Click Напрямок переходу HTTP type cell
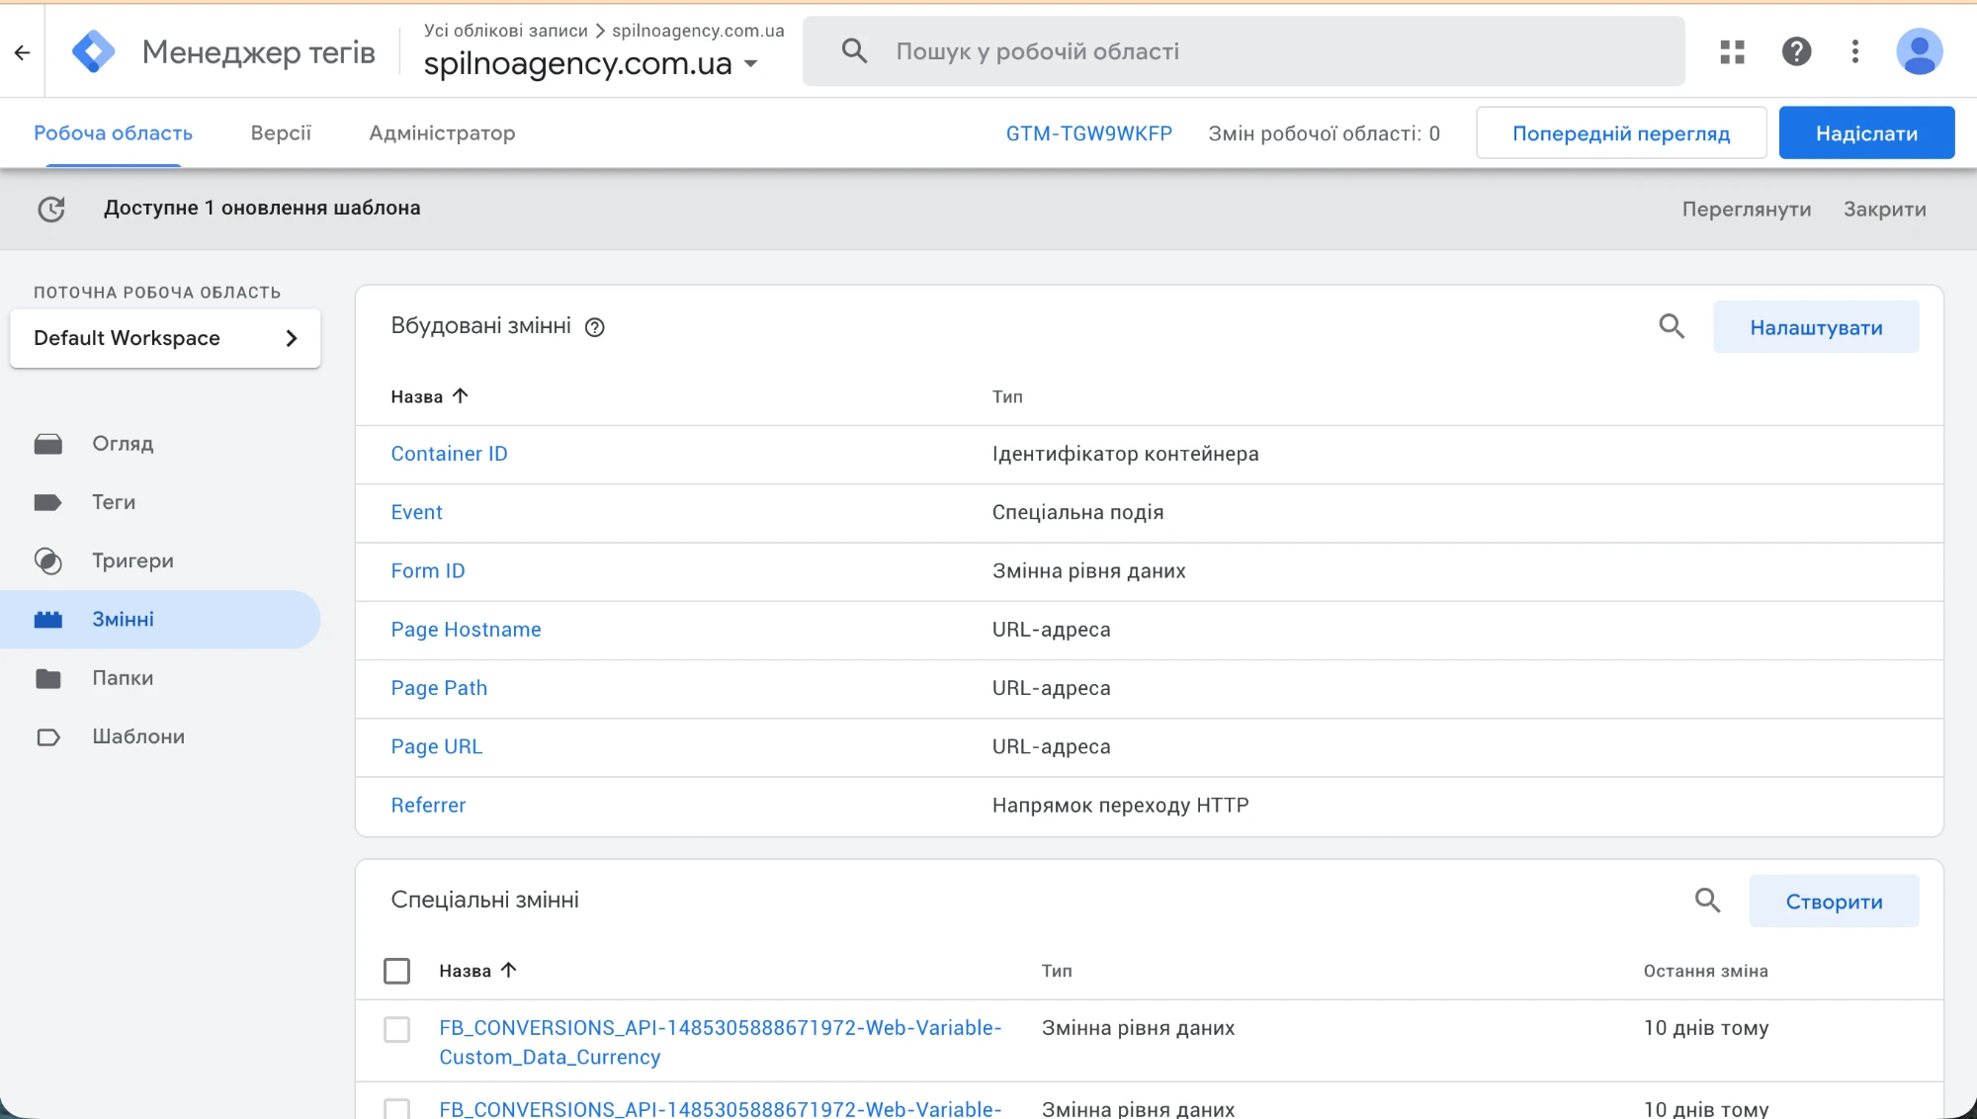1977x1119 pixels. click(1120, 806)
